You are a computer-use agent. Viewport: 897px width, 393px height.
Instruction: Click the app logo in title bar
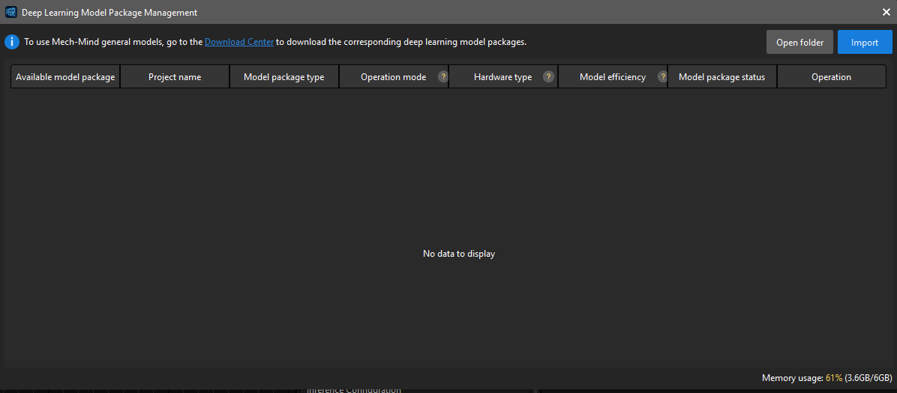pyautogui.click(x=10, y=12)
